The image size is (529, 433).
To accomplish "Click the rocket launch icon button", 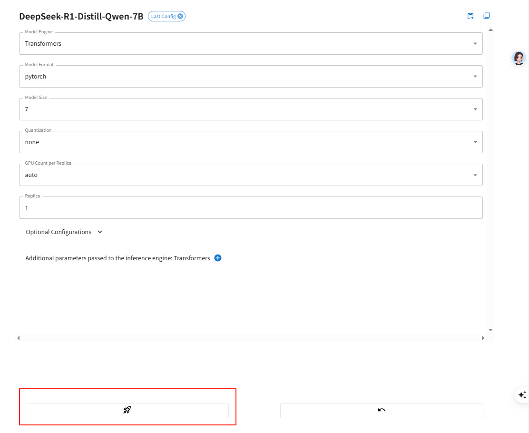I will point(127,410).
